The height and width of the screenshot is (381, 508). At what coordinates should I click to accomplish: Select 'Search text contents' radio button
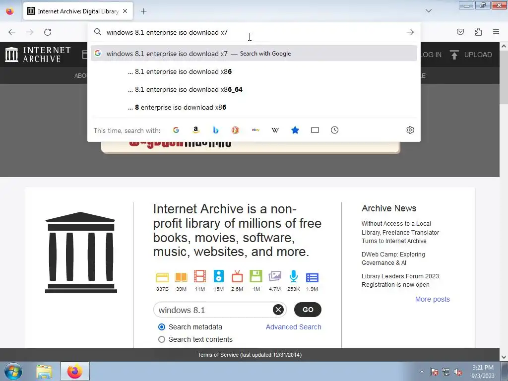[162, 339]
